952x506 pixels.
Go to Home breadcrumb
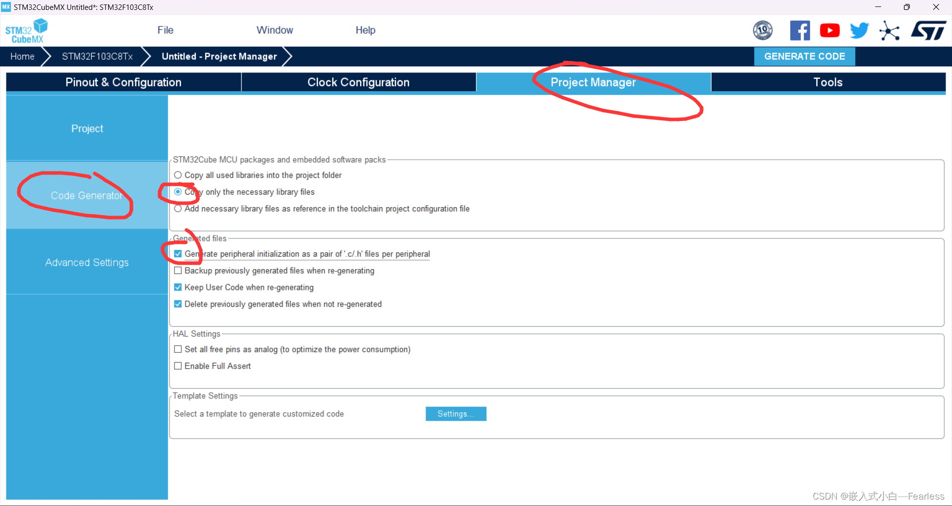[22, 56]
